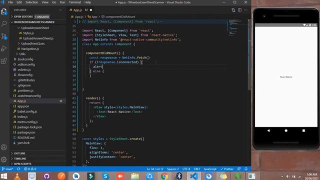Open the errors and warnings counter
This screenshot has width=320, height=180.
click(30, 169)
